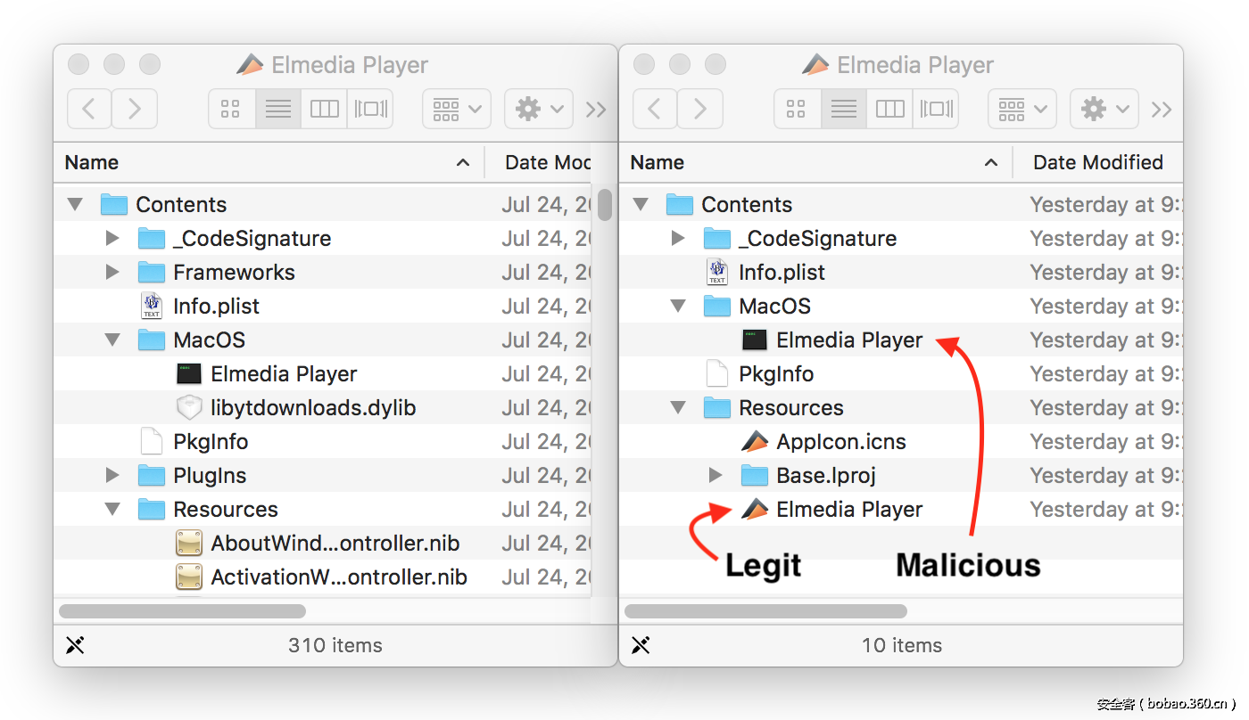Collapse the MacOS folder in 310-item window
1249x720 pixels.
click(112, 340)
